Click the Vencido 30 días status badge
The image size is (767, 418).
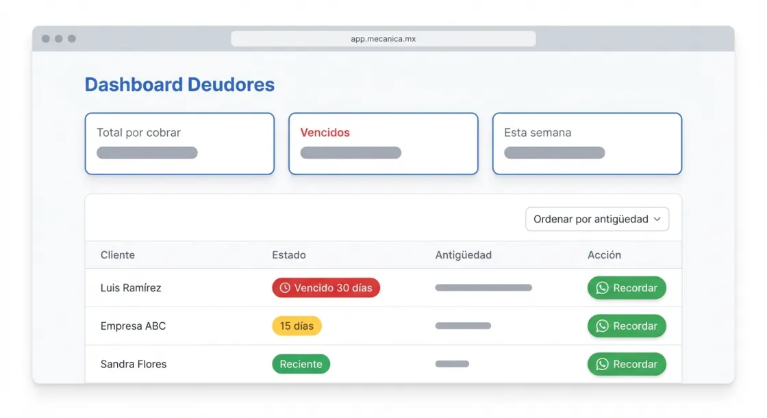[x=326, y=288]
